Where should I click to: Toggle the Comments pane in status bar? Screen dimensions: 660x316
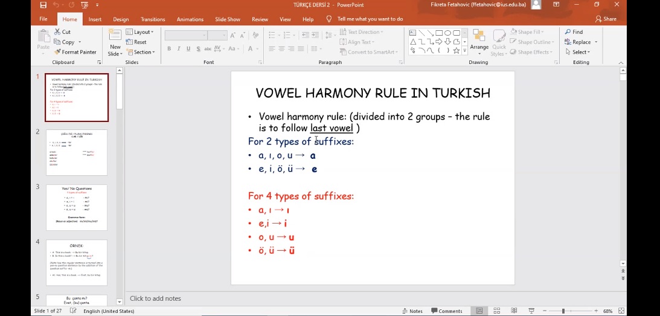(x=447, y=311)
